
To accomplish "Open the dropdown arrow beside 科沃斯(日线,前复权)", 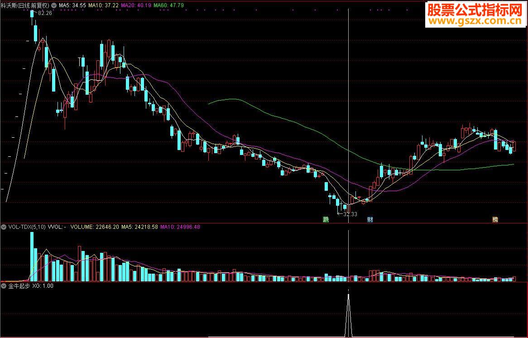I will pyautogui.click(x=53, y=5).
